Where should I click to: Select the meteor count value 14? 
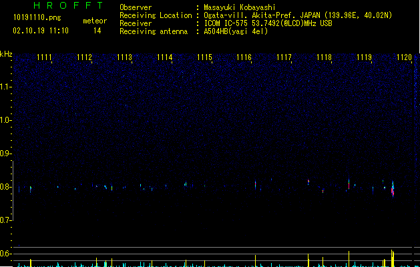click(x=97, y=31)
